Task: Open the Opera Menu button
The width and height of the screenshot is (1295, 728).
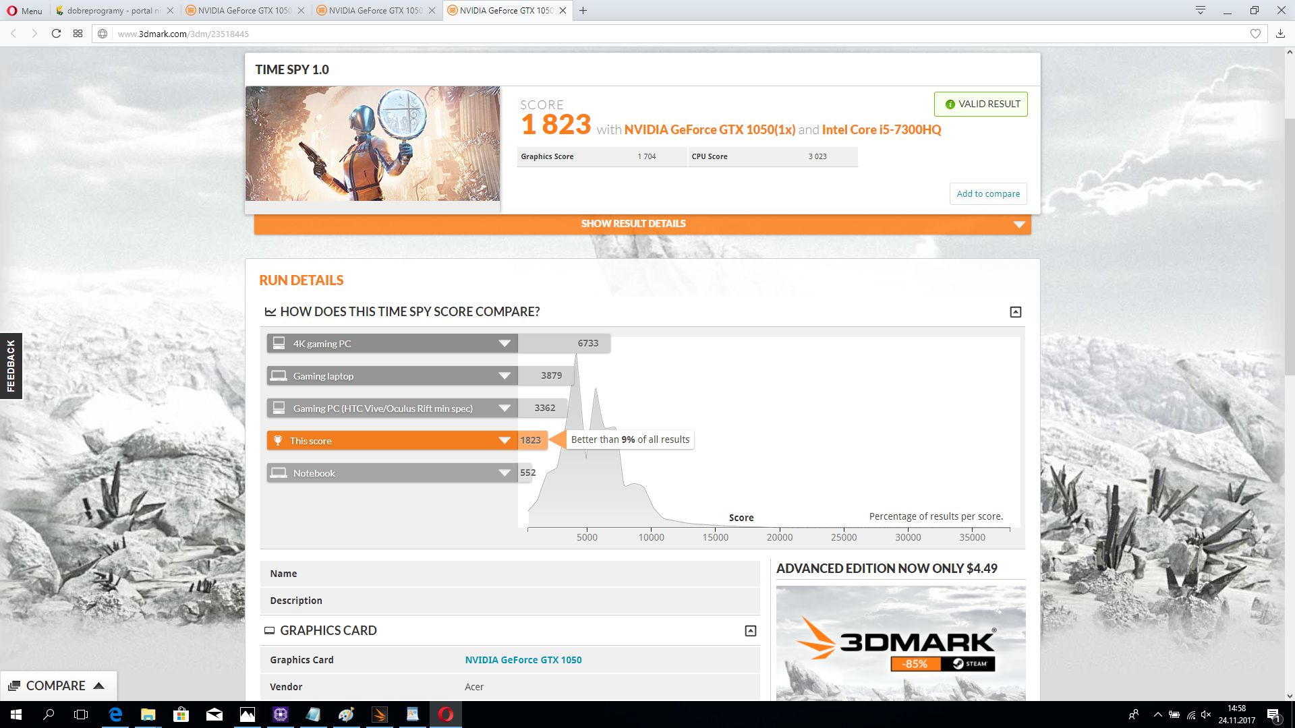Action: click(x=25, y=11)
